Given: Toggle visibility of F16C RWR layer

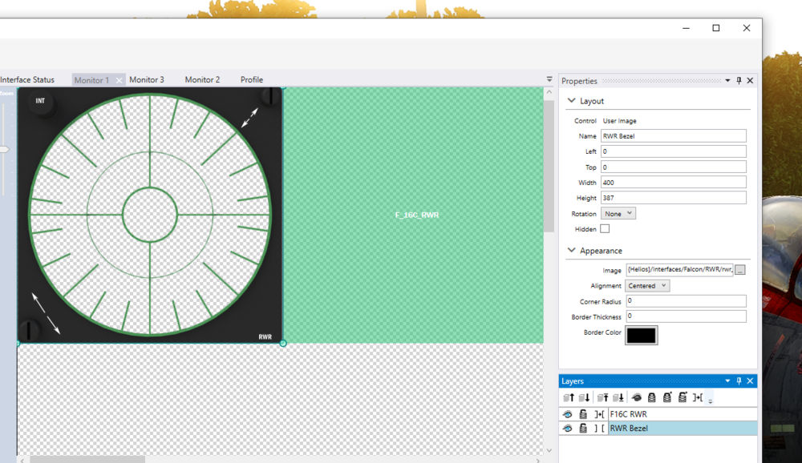Looking at the screenshot, I should 568,414.
